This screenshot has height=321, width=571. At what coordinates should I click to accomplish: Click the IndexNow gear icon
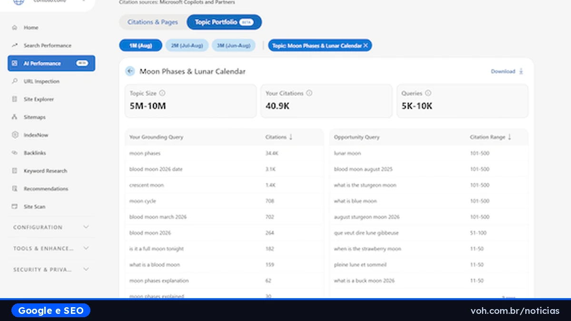coord(14,135)
